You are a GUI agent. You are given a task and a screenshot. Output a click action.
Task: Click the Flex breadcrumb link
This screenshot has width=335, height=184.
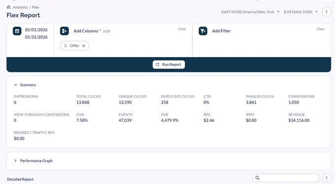click(35, 7)
